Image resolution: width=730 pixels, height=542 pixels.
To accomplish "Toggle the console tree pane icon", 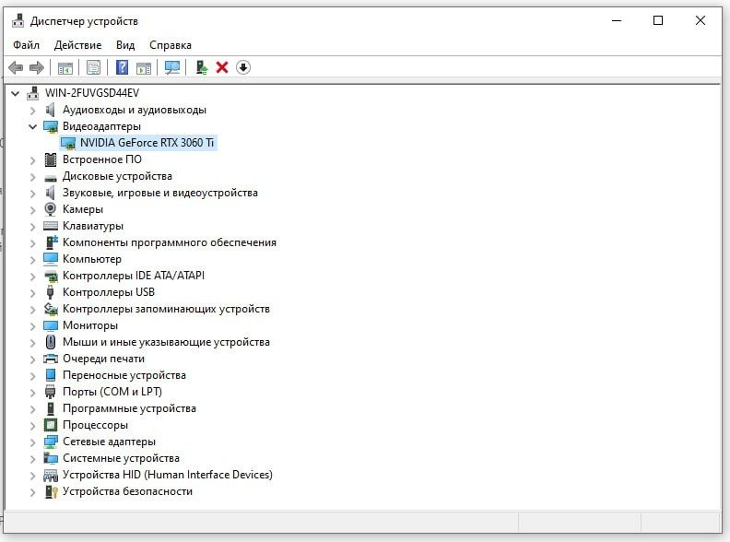I will (x=65, y=68).
